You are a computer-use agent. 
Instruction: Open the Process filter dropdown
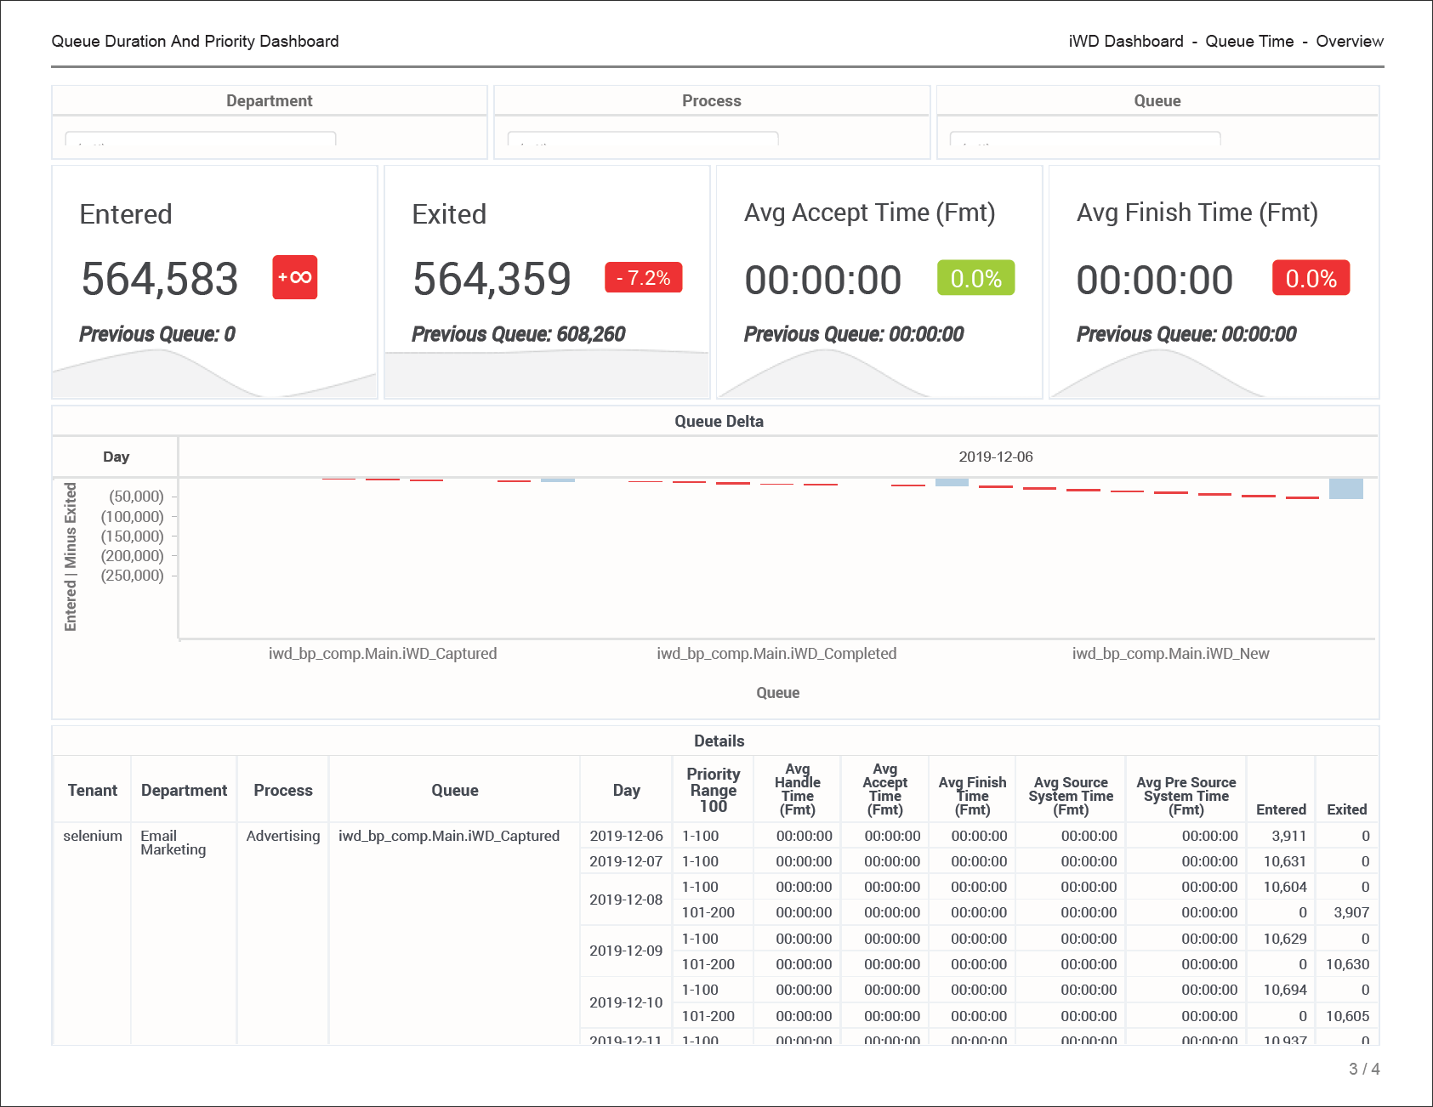tap(643, 139)
